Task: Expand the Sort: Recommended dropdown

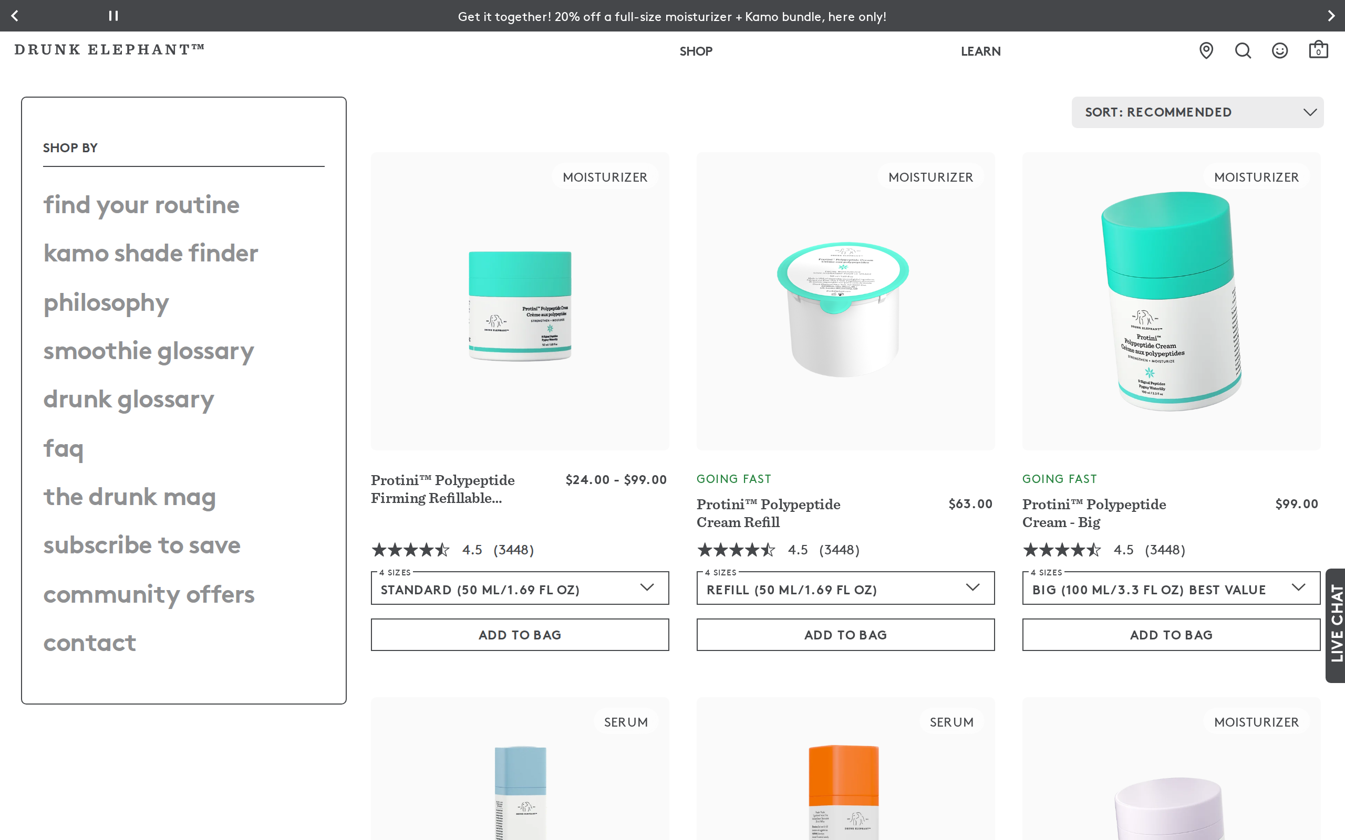Action: 1197,112
